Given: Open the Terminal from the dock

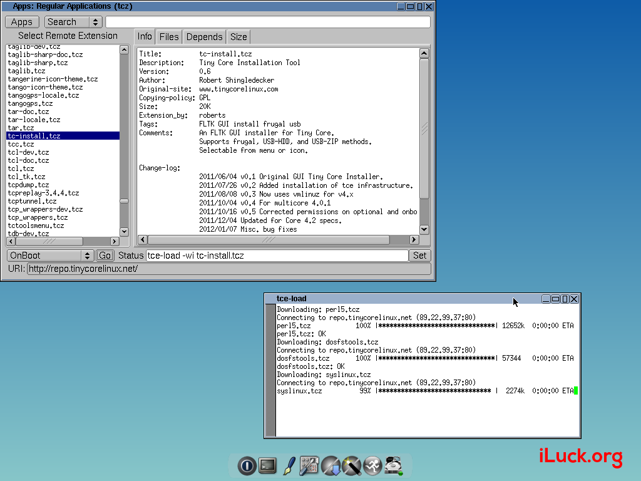Looking at the screenshot, I should click(x=268, y=465).
